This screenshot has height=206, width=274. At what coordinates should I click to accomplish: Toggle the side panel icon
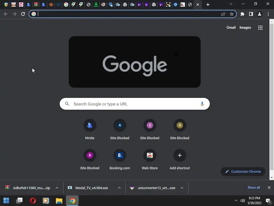[251, 14]
